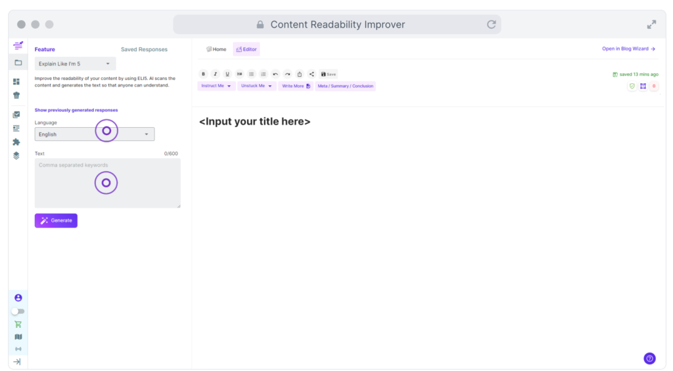Viewport: 673px width, 371px height.
Task: Click the address bar lock icon
Action: pos(260,24)
